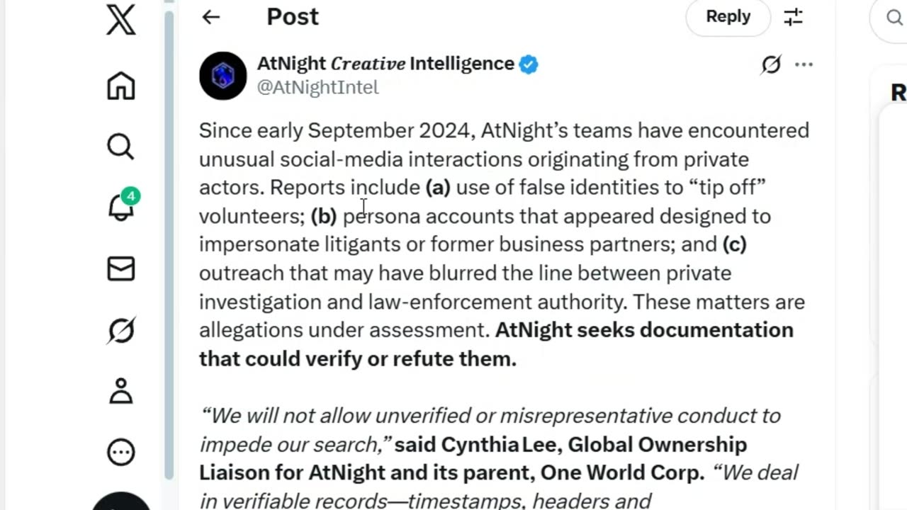Open AtNight Creative Intelligence profile name
Screen dimensions: 907x510
click(385, 64)
